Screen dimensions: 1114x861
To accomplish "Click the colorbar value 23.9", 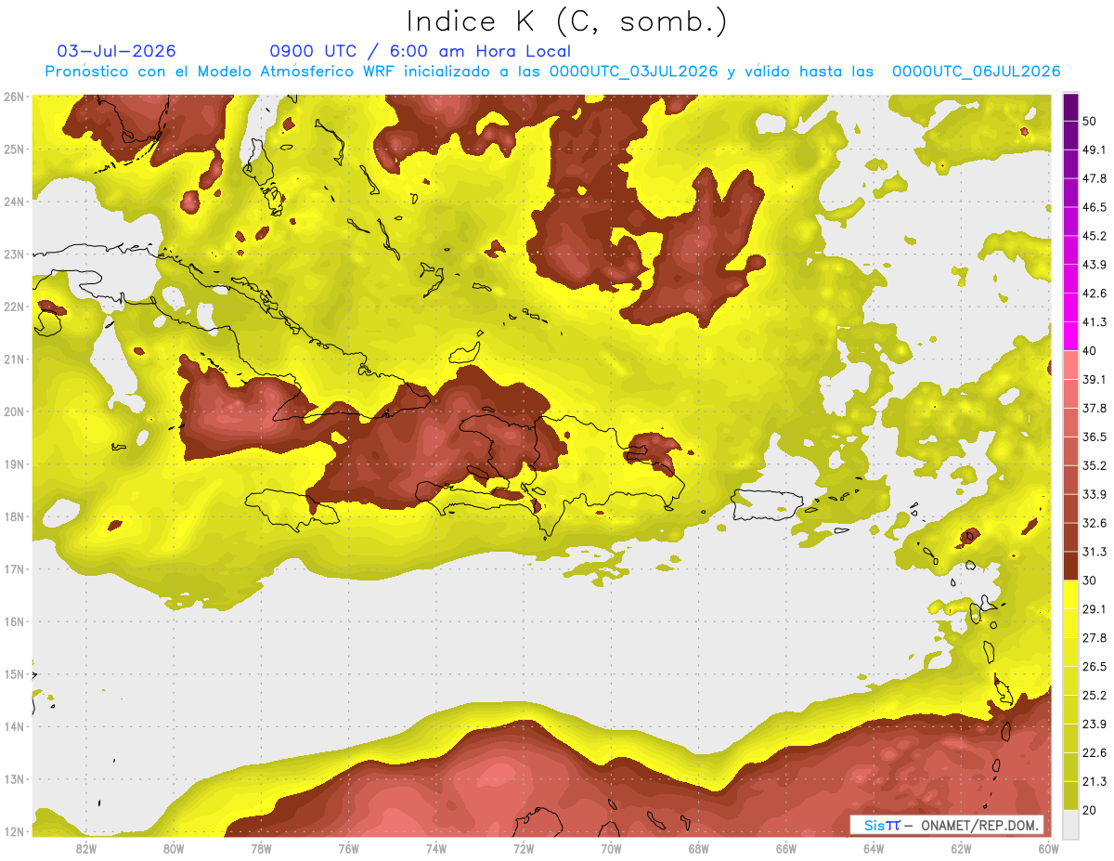I will tap(1095, 724).
